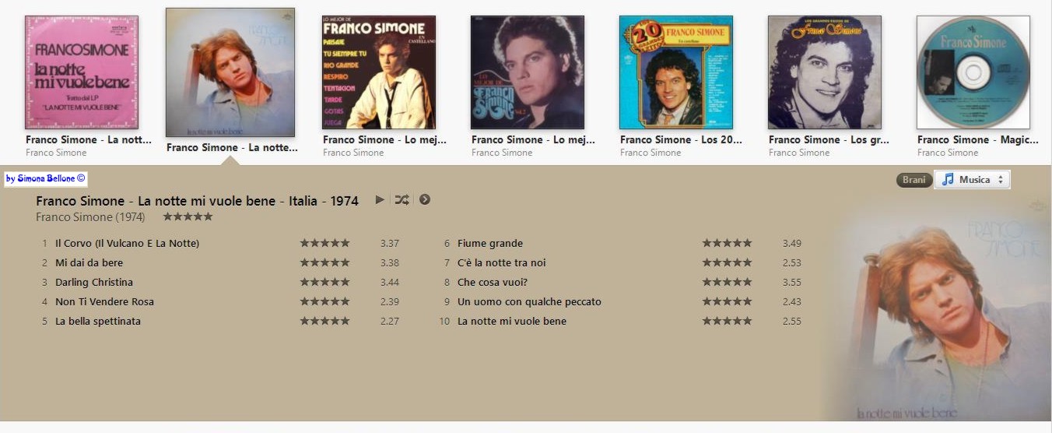
Task: Set star rating for Fiume grande
Action: pos(728,243)
